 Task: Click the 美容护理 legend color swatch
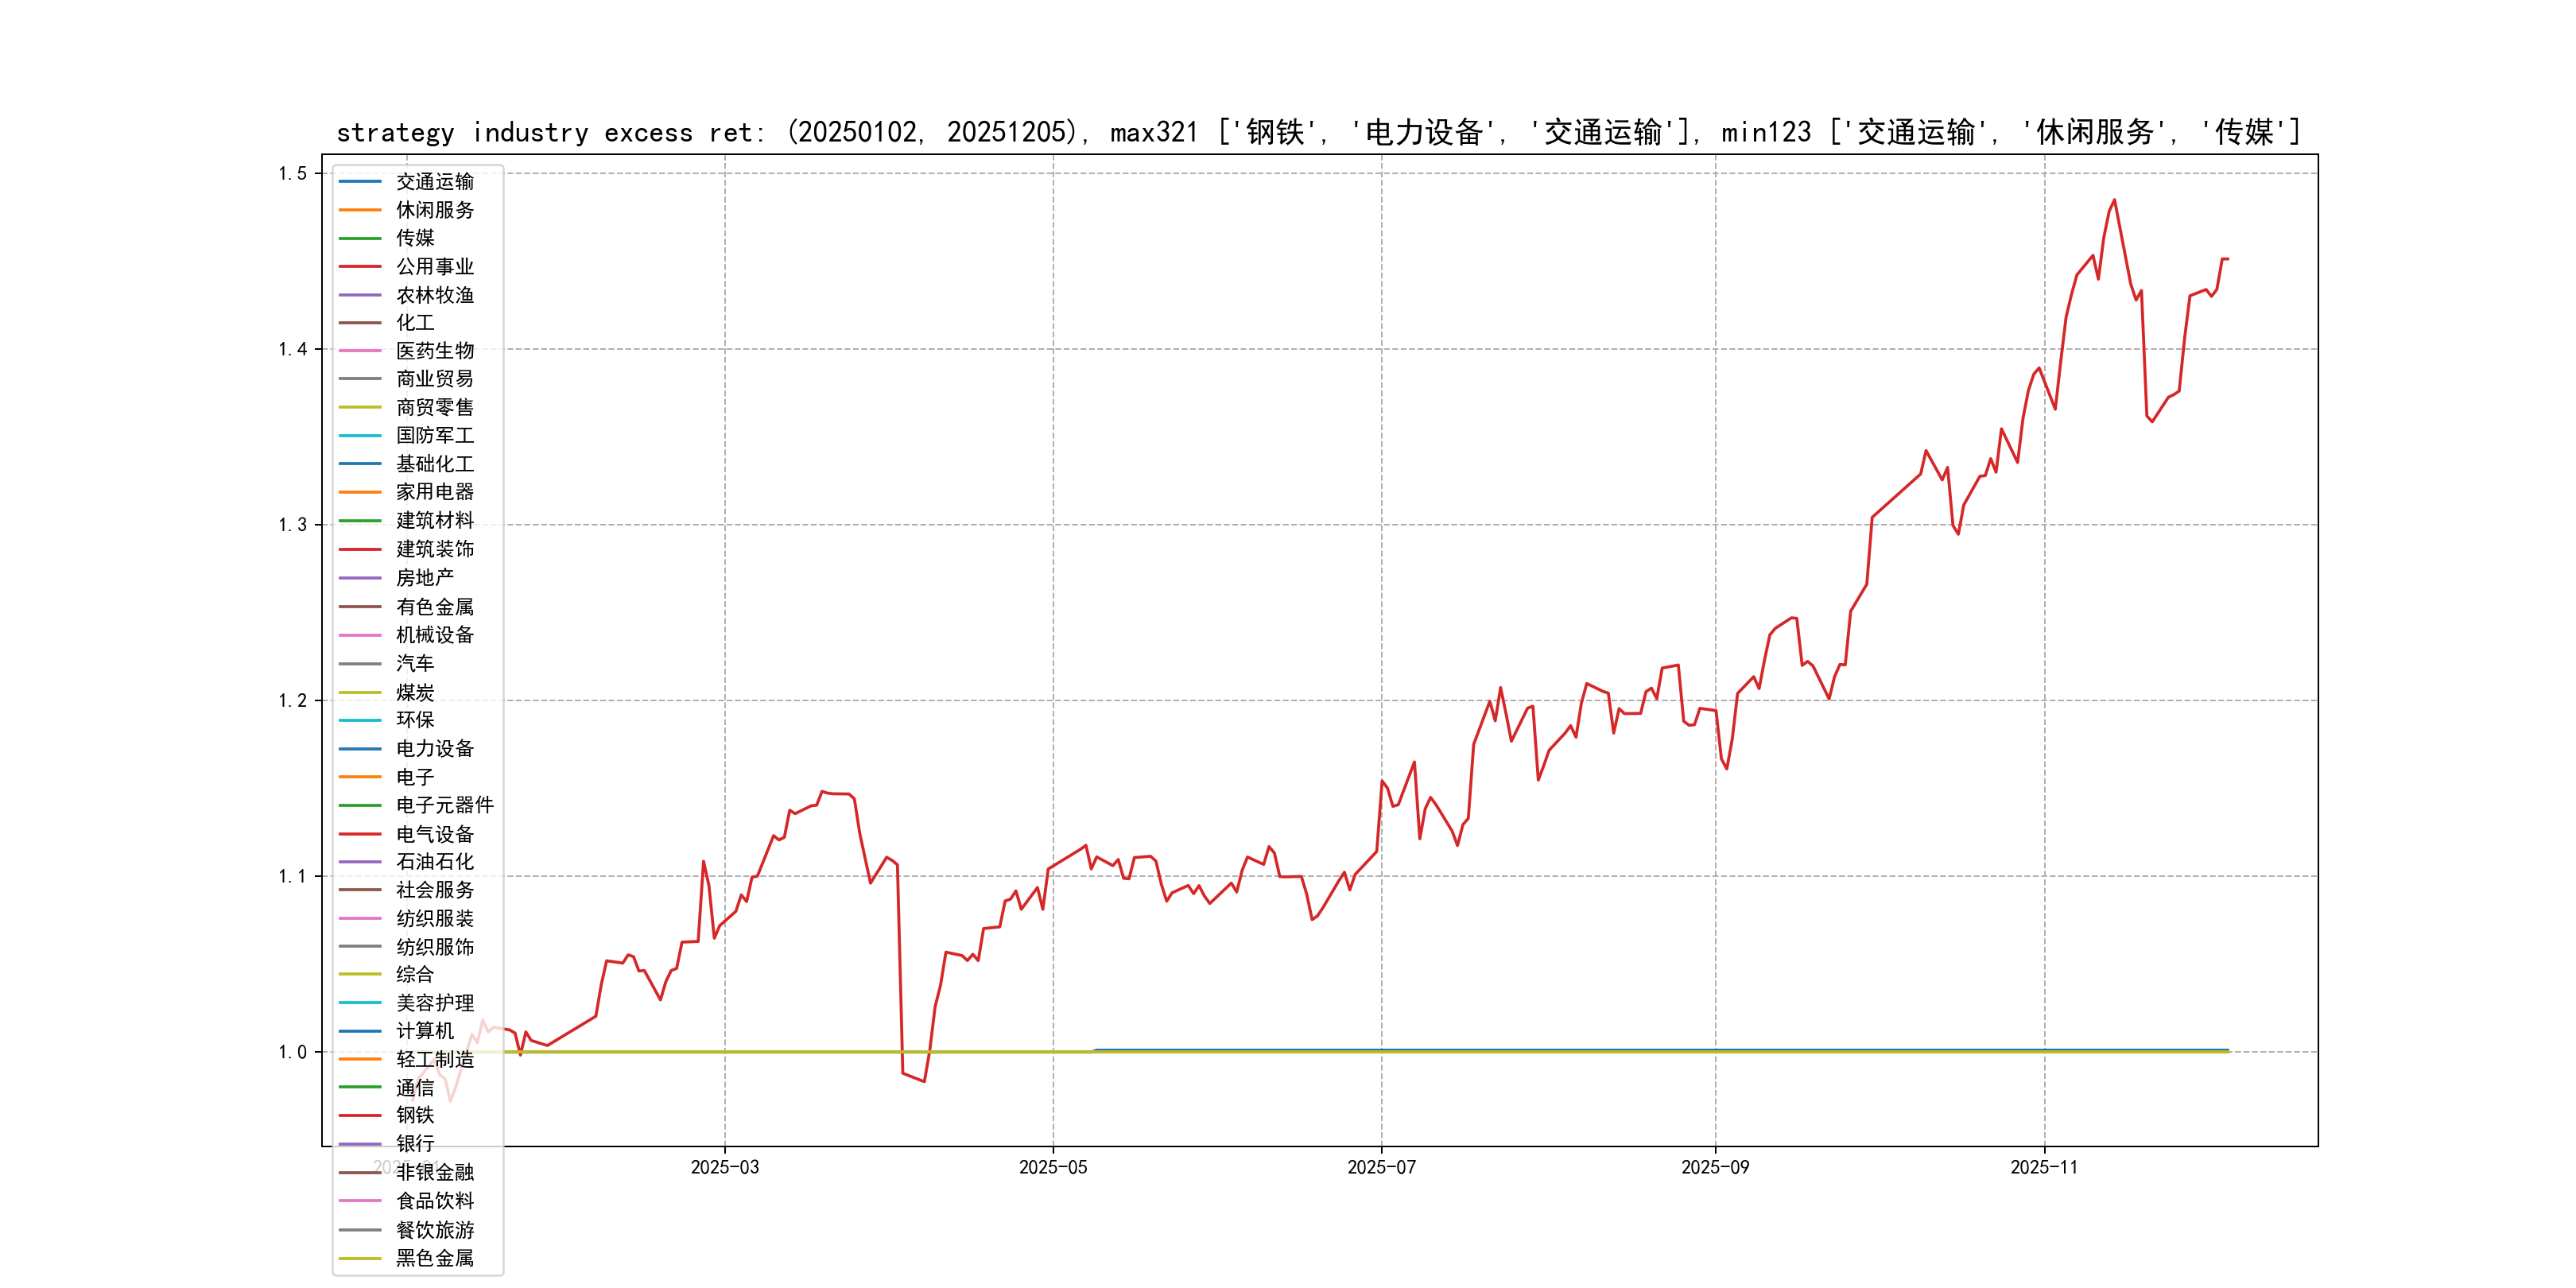tap(360, 1003)
